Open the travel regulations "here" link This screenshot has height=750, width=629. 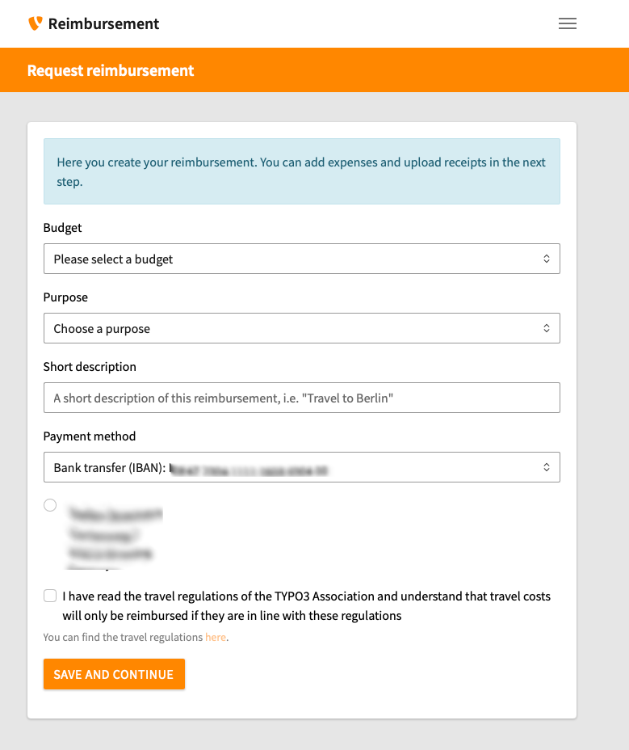coord(215,637)
